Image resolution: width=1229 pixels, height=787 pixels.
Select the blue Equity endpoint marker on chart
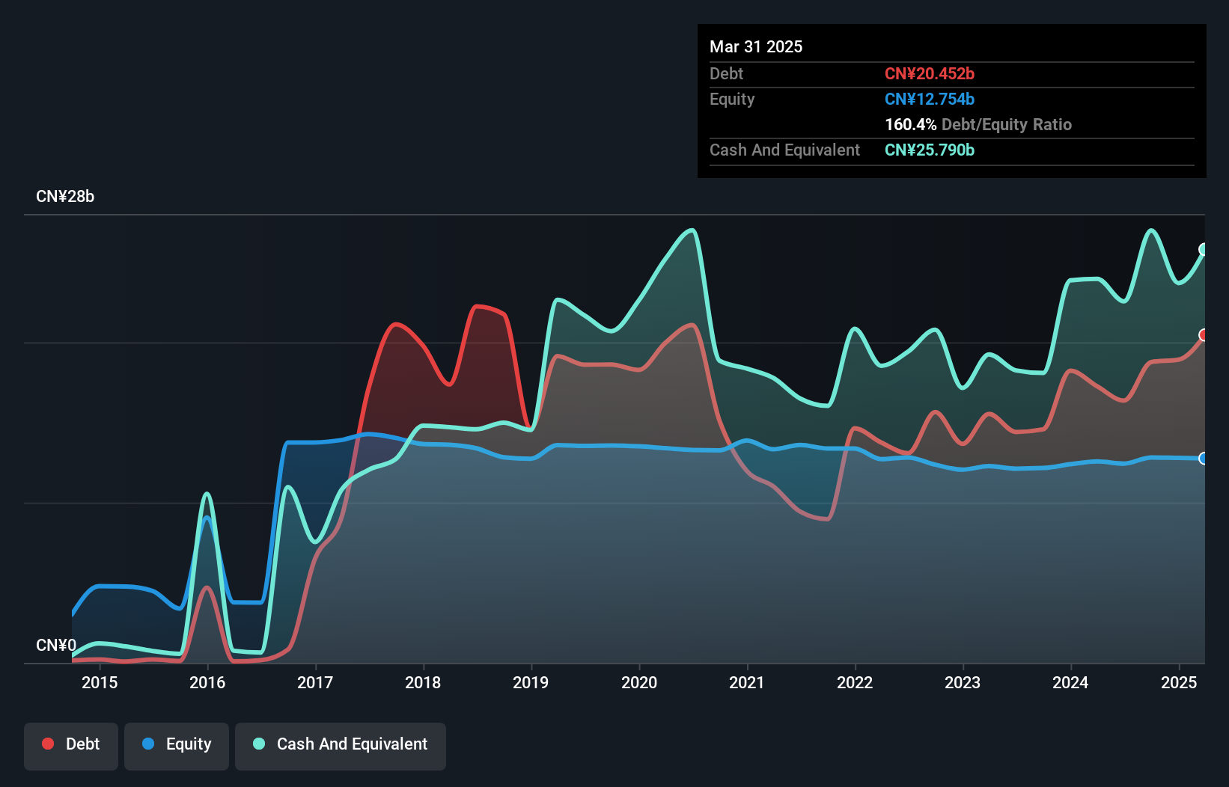click(1204, 459)
